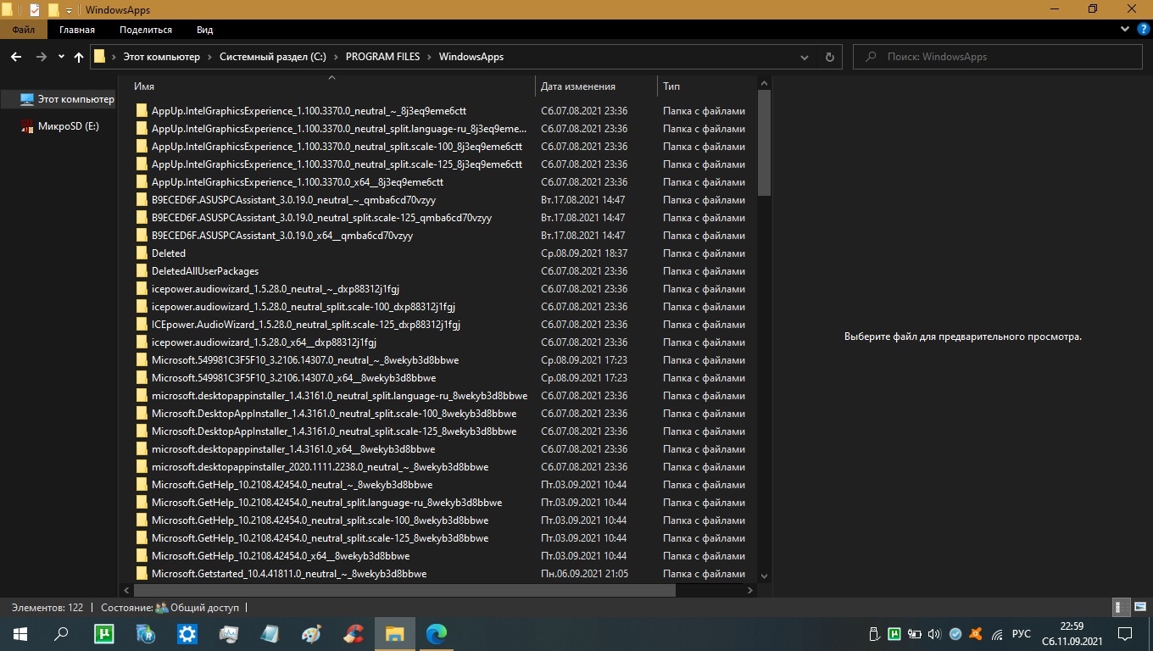Select icepower.audiowizard_1.5.28.0_x64 folder name
Viewport: 1153px width, 651px height.
tap(264, 342)
